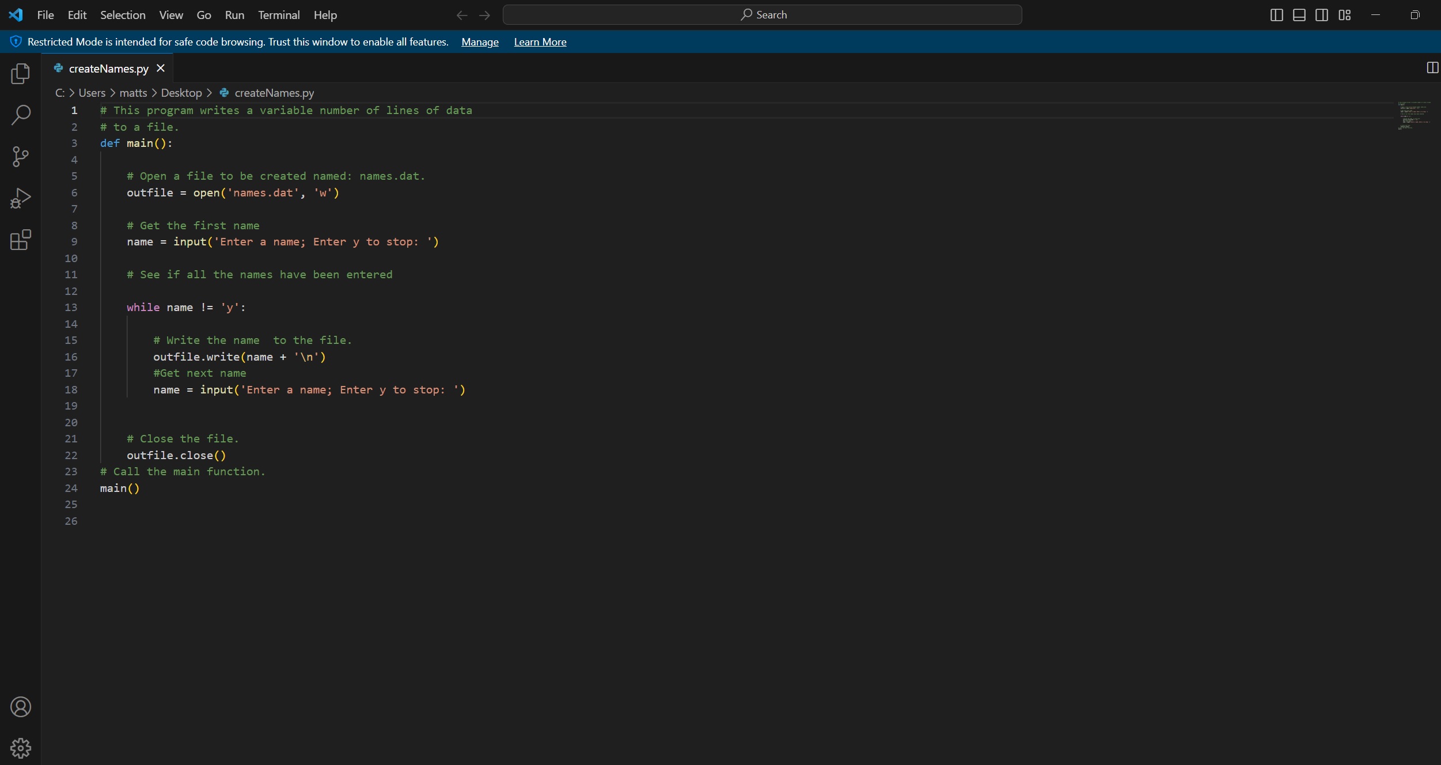The image size is (1441, 765).
Task: Expand the matts breadcrumb segment
Action: pyautogui.click(x=133, y=93)
